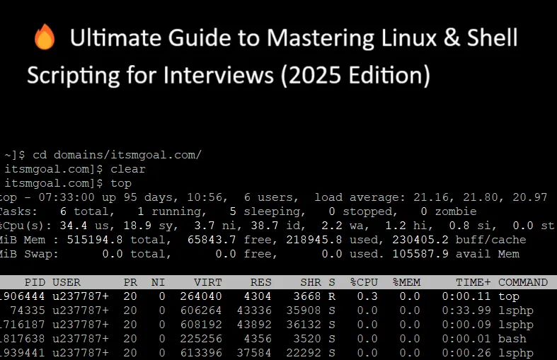557x360 pixels.
Task: Click the SHR column header
Action: click(x=311, y=282)
